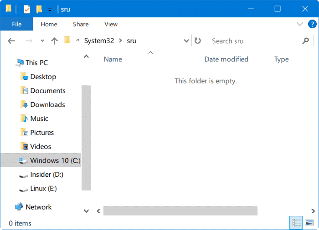Viewport: 319px width, 230px height.
Task: Open the address bar history dropdown
Action: [186, 41]
